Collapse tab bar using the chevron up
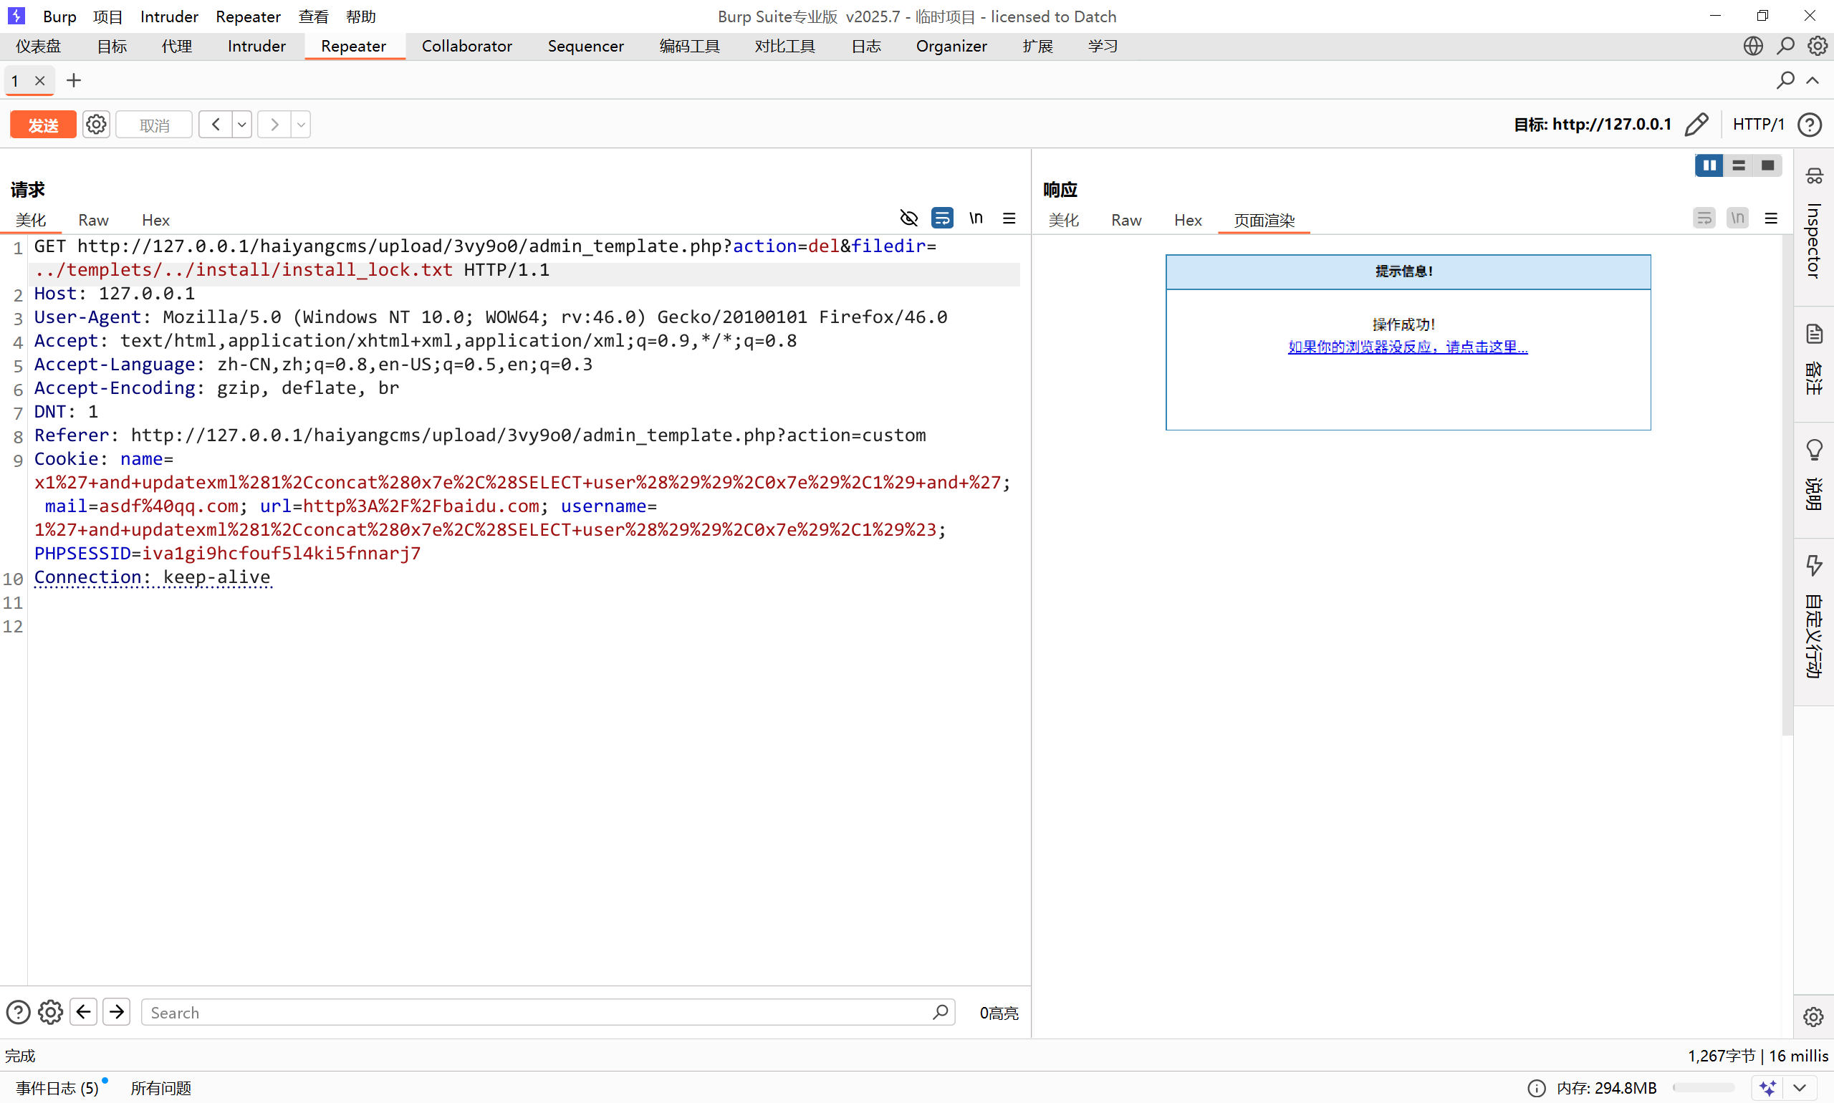This screenshot has width=1834, height=1103. pyautogui.click(x=1813, y=80)
